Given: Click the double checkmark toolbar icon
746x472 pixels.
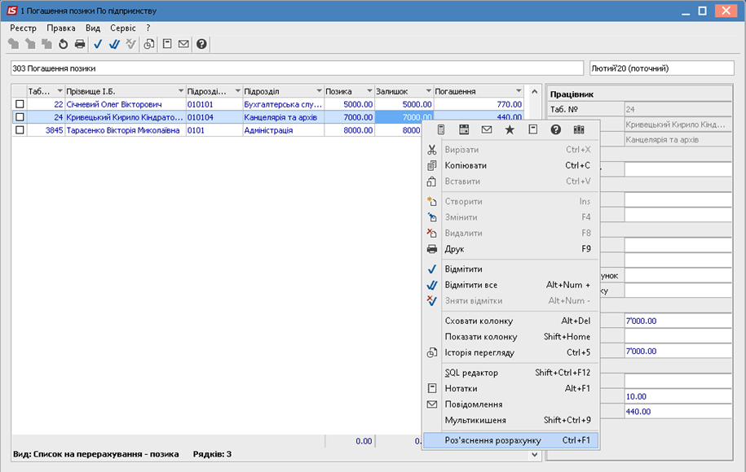Looking at the screenshot, I should (x=114, y=44).
